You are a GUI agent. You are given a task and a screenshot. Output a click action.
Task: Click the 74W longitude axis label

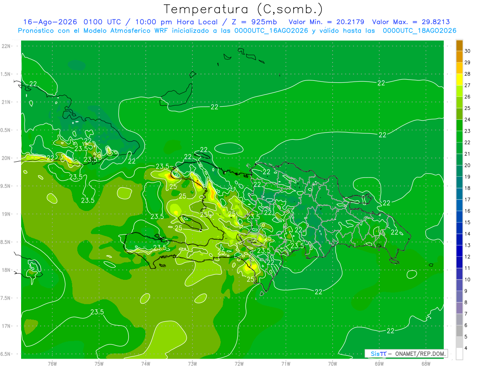click(146, 363)
